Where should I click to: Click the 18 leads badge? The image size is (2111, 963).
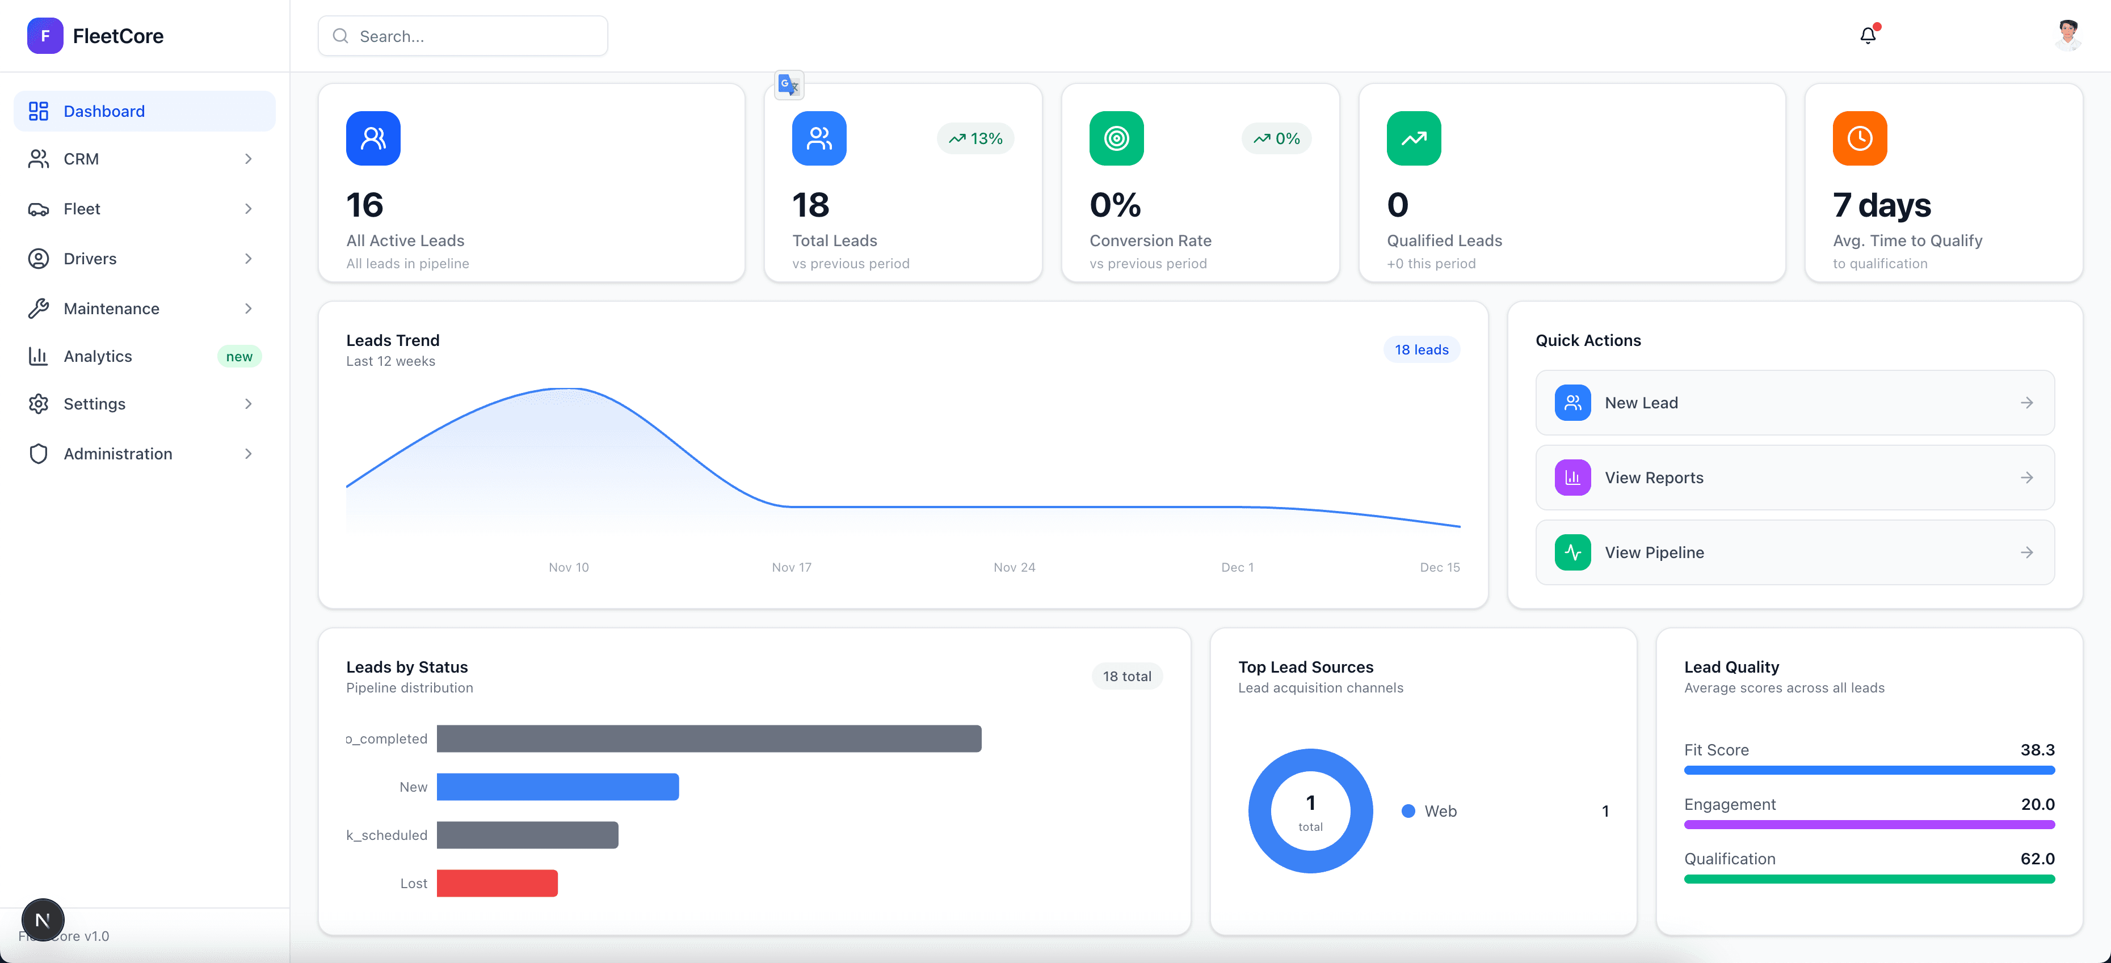pos(1422,350)
